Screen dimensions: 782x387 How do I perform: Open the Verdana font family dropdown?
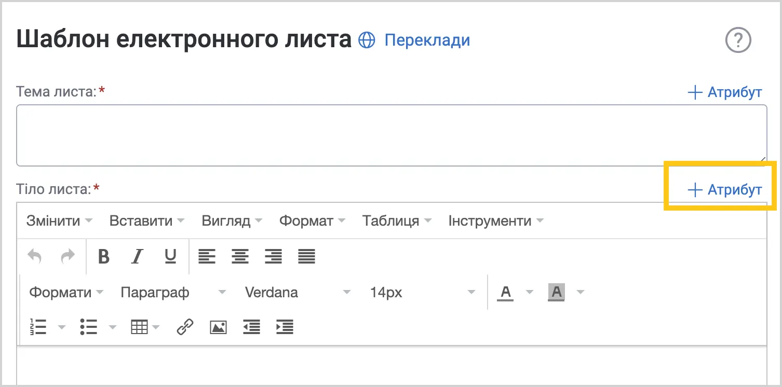pos(298,293)
